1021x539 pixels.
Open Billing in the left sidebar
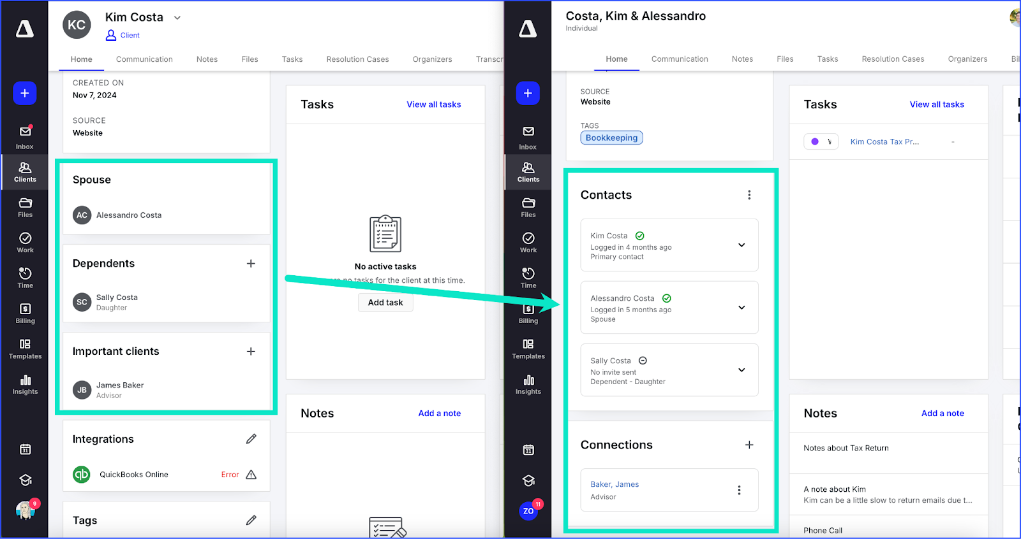coord(25,313)
